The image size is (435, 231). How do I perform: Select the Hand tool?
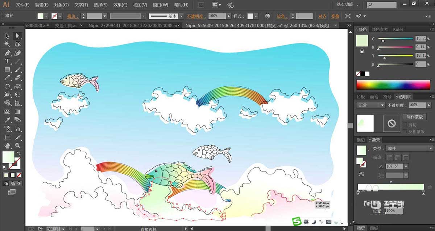tap(7, 146)
